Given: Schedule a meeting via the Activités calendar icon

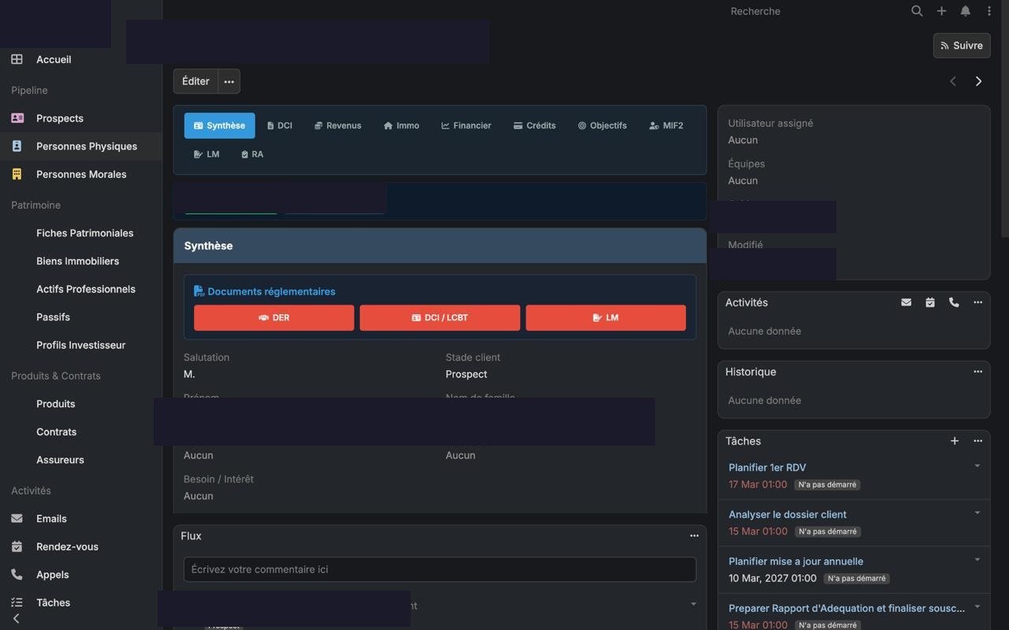Looking at the screenshot, I should [x=930, y=302].
